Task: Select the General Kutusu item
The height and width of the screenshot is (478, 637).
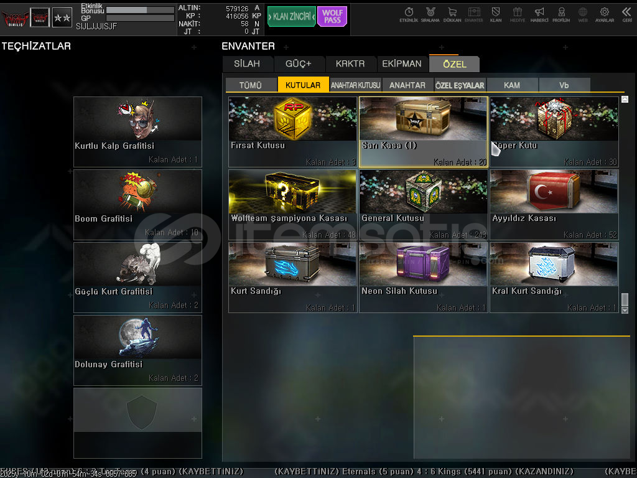Action: click(423, 205)
